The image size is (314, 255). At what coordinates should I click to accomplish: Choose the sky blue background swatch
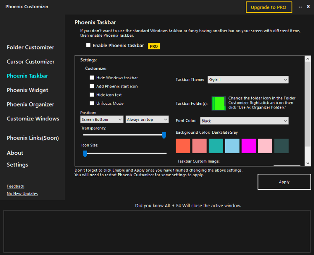point(232,146)
